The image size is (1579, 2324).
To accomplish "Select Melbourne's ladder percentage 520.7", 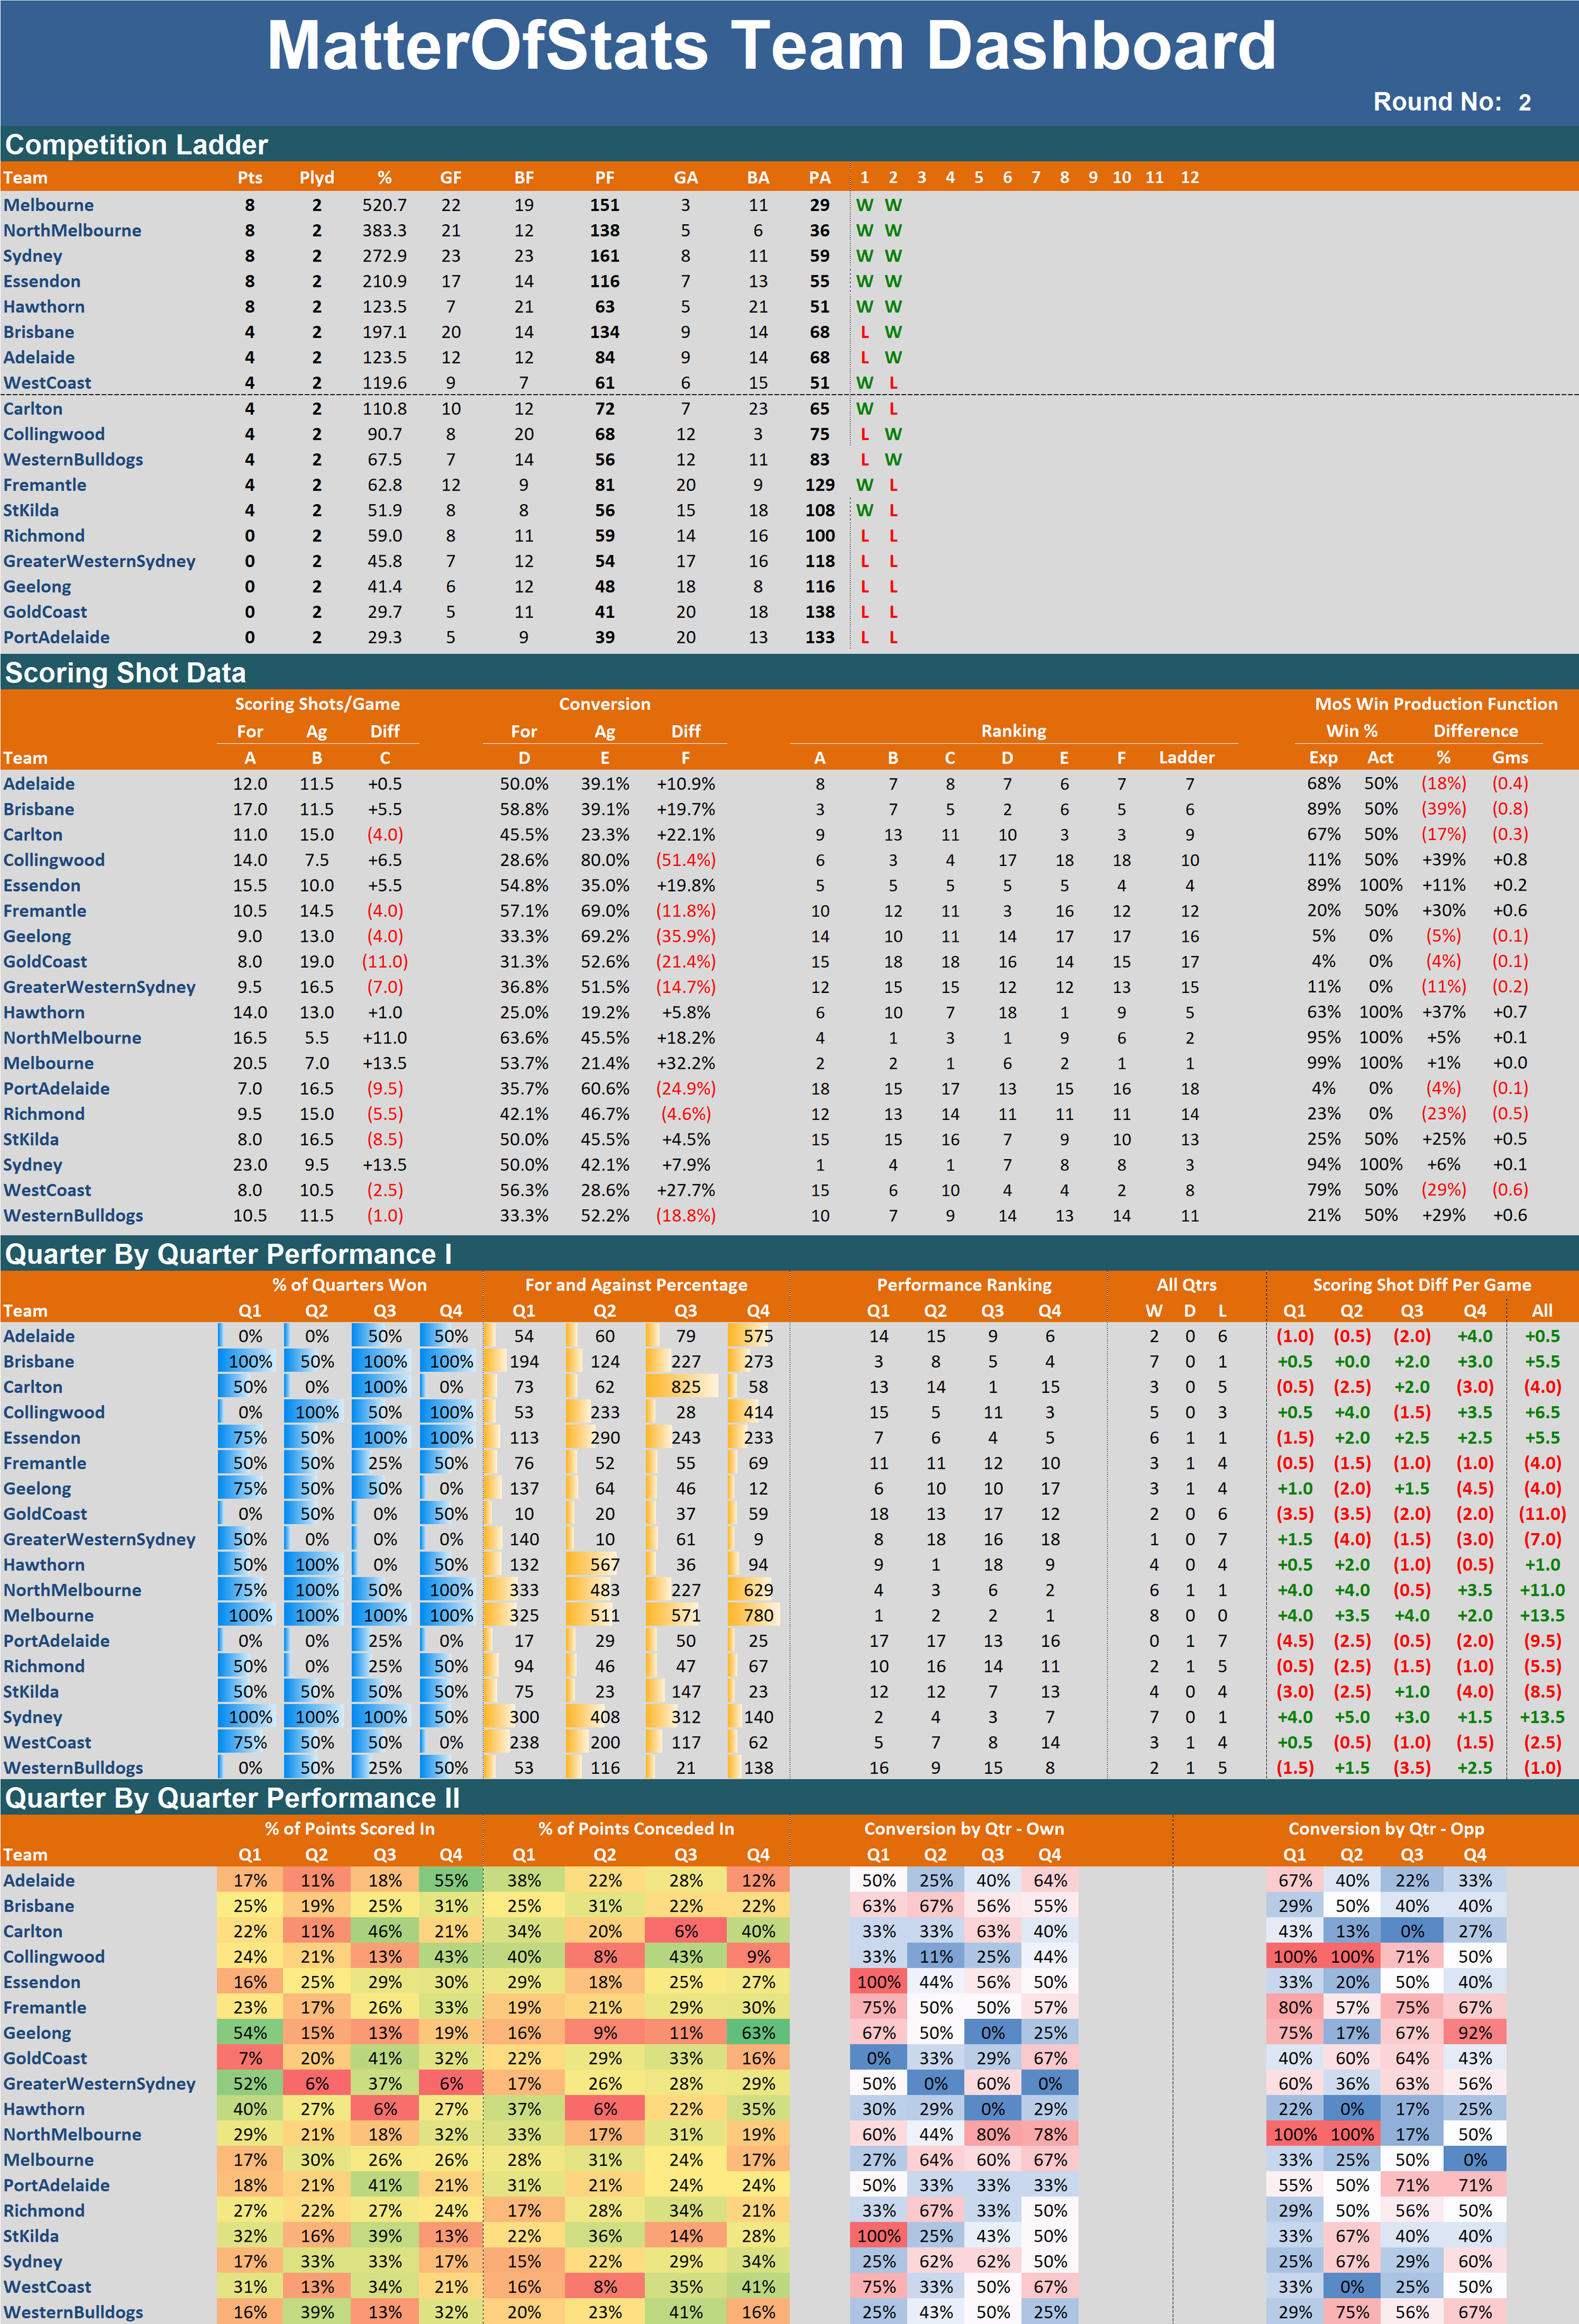I will [385, 205].
